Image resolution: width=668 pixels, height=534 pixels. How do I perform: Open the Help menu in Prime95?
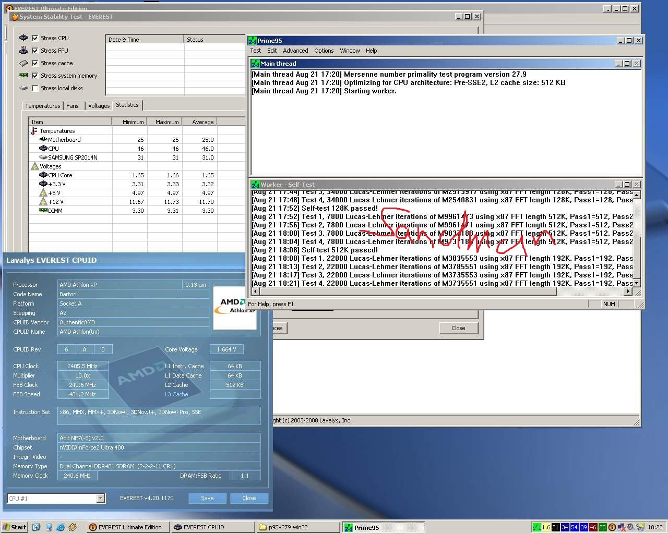371,51
